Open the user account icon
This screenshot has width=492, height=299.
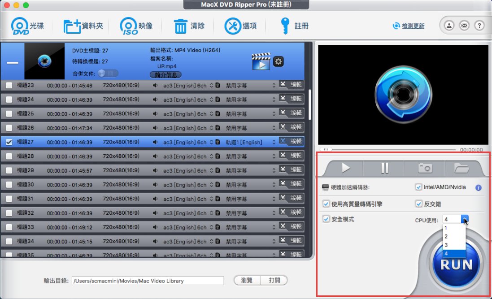449,26
